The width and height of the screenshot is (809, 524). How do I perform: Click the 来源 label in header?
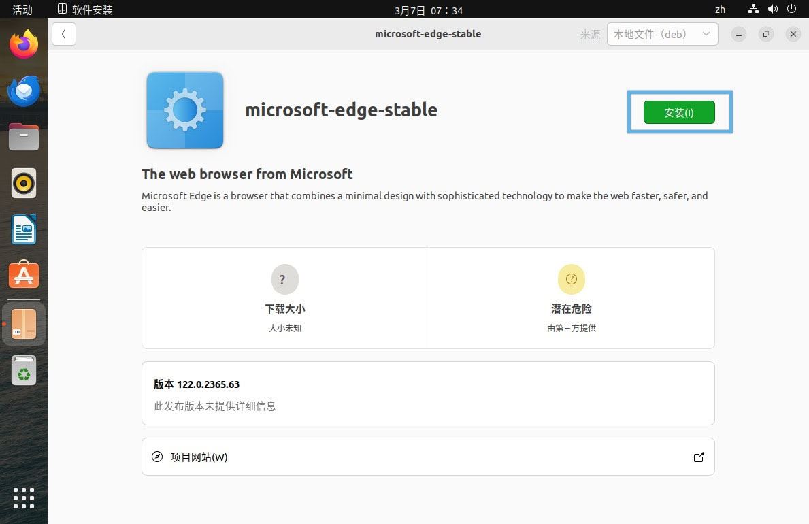pos(590,35)
